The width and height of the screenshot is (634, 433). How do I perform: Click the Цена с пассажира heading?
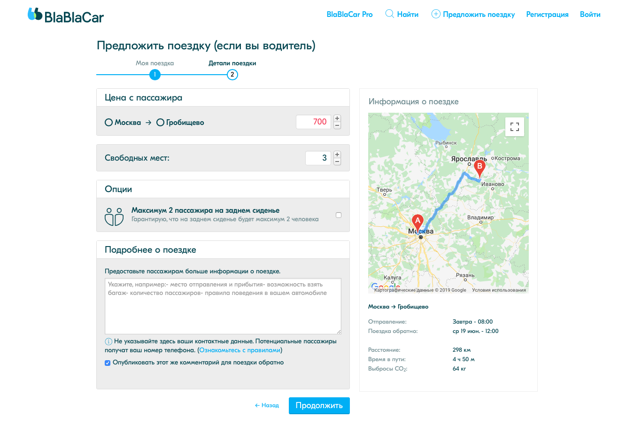pos(143,98)
